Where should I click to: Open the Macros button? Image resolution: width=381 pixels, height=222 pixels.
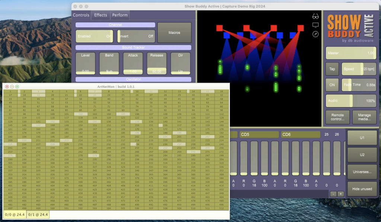point(174,33)
